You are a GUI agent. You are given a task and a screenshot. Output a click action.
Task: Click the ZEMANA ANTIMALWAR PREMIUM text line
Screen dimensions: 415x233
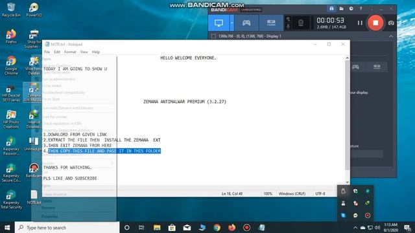[185, 102]
